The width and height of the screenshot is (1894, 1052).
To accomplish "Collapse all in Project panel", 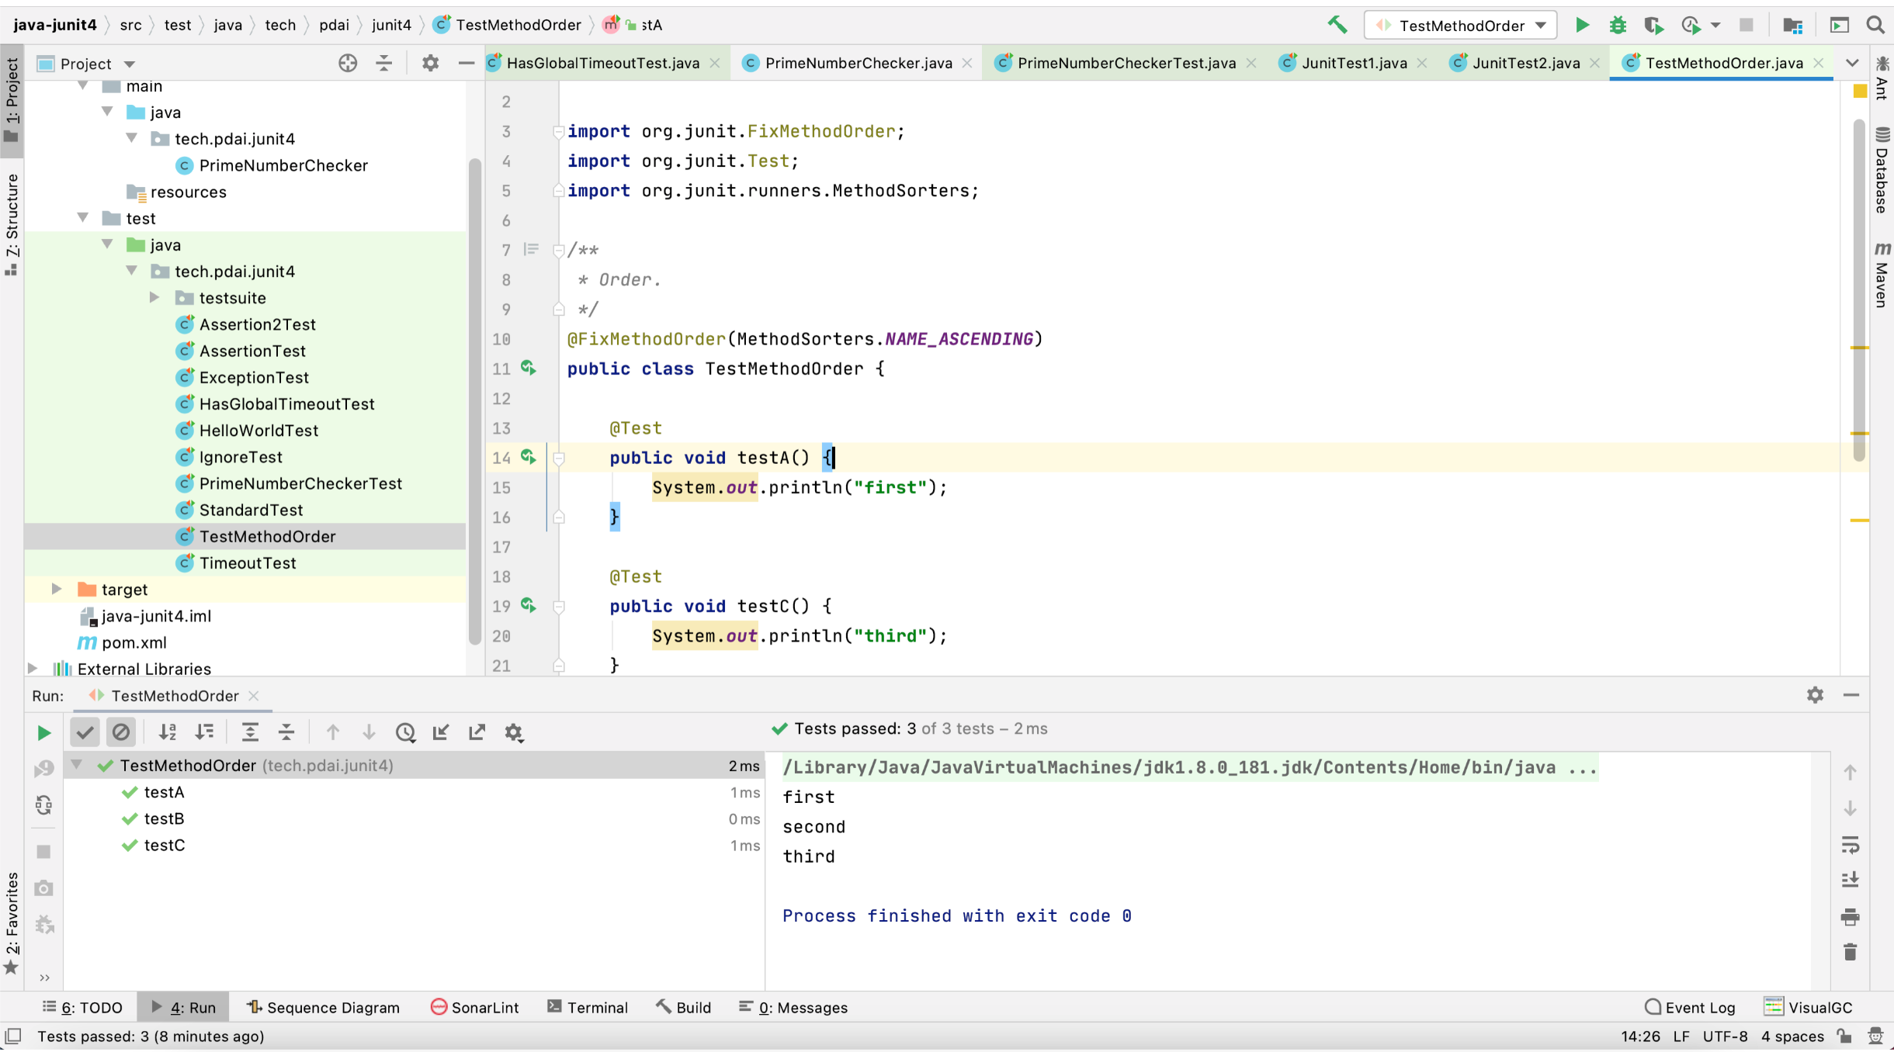I will [x=384, y=63].
